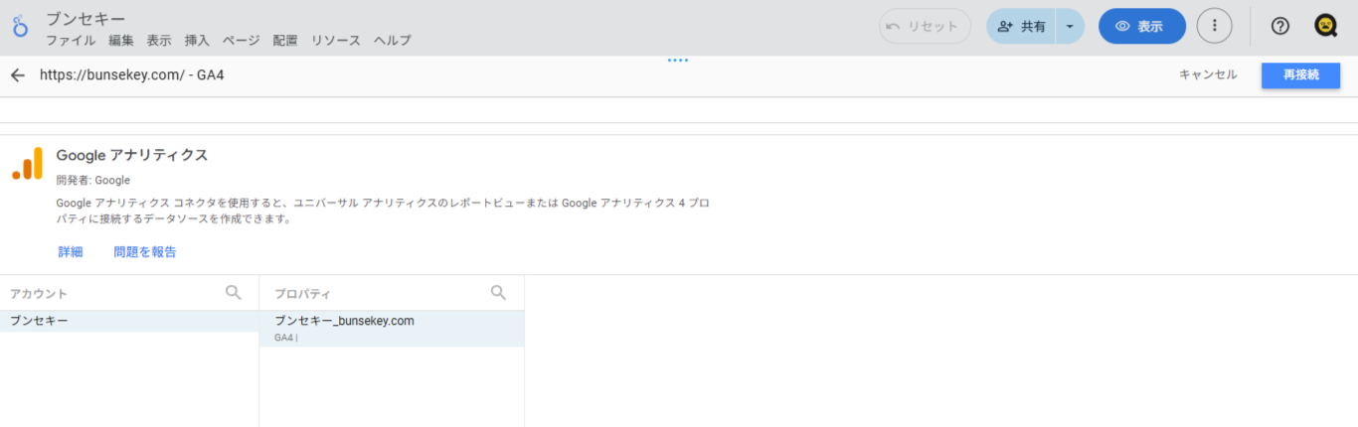The image size is (1358, 427).
Task: Click the Google アナリティクス heading
Action: 132,155
